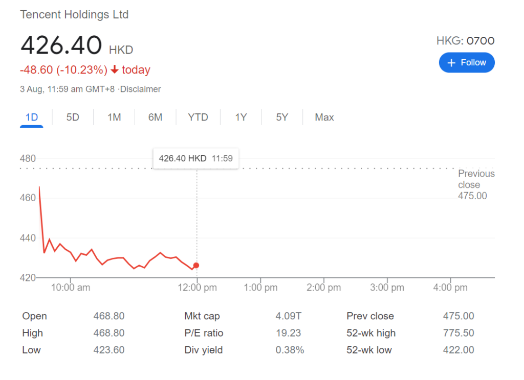Switch to the 5D time range tab
Viewport: 524px width, 380px height.
[73, 117]
